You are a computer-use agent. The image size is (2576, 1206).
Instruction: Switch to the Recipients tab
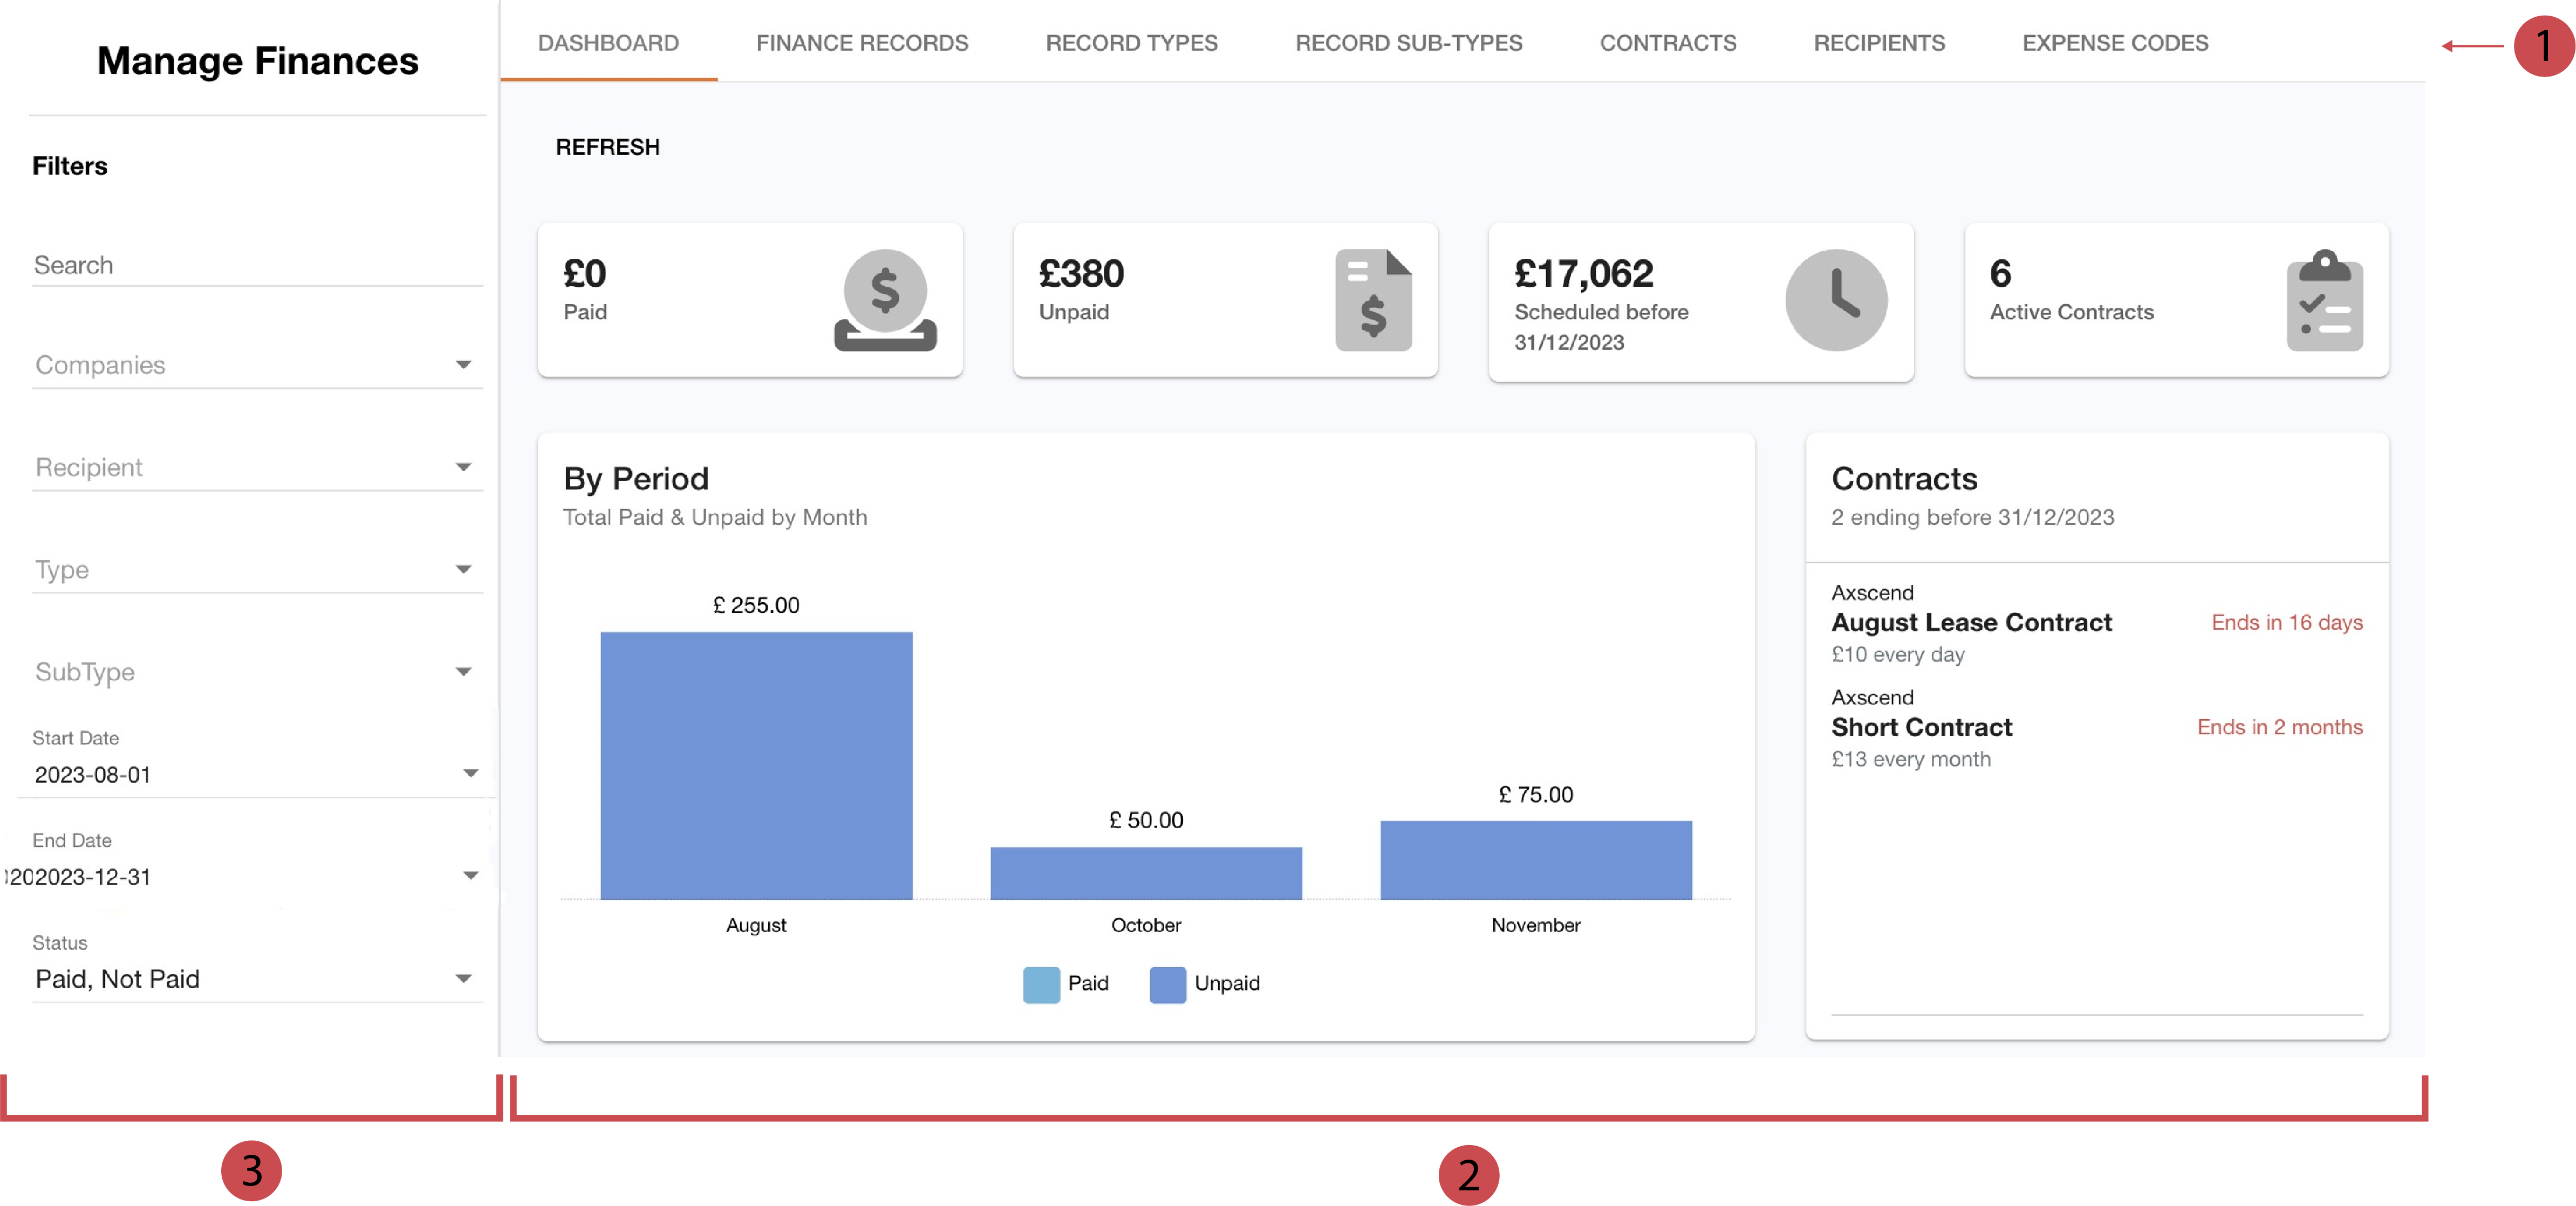click(x=1878, y=43)
